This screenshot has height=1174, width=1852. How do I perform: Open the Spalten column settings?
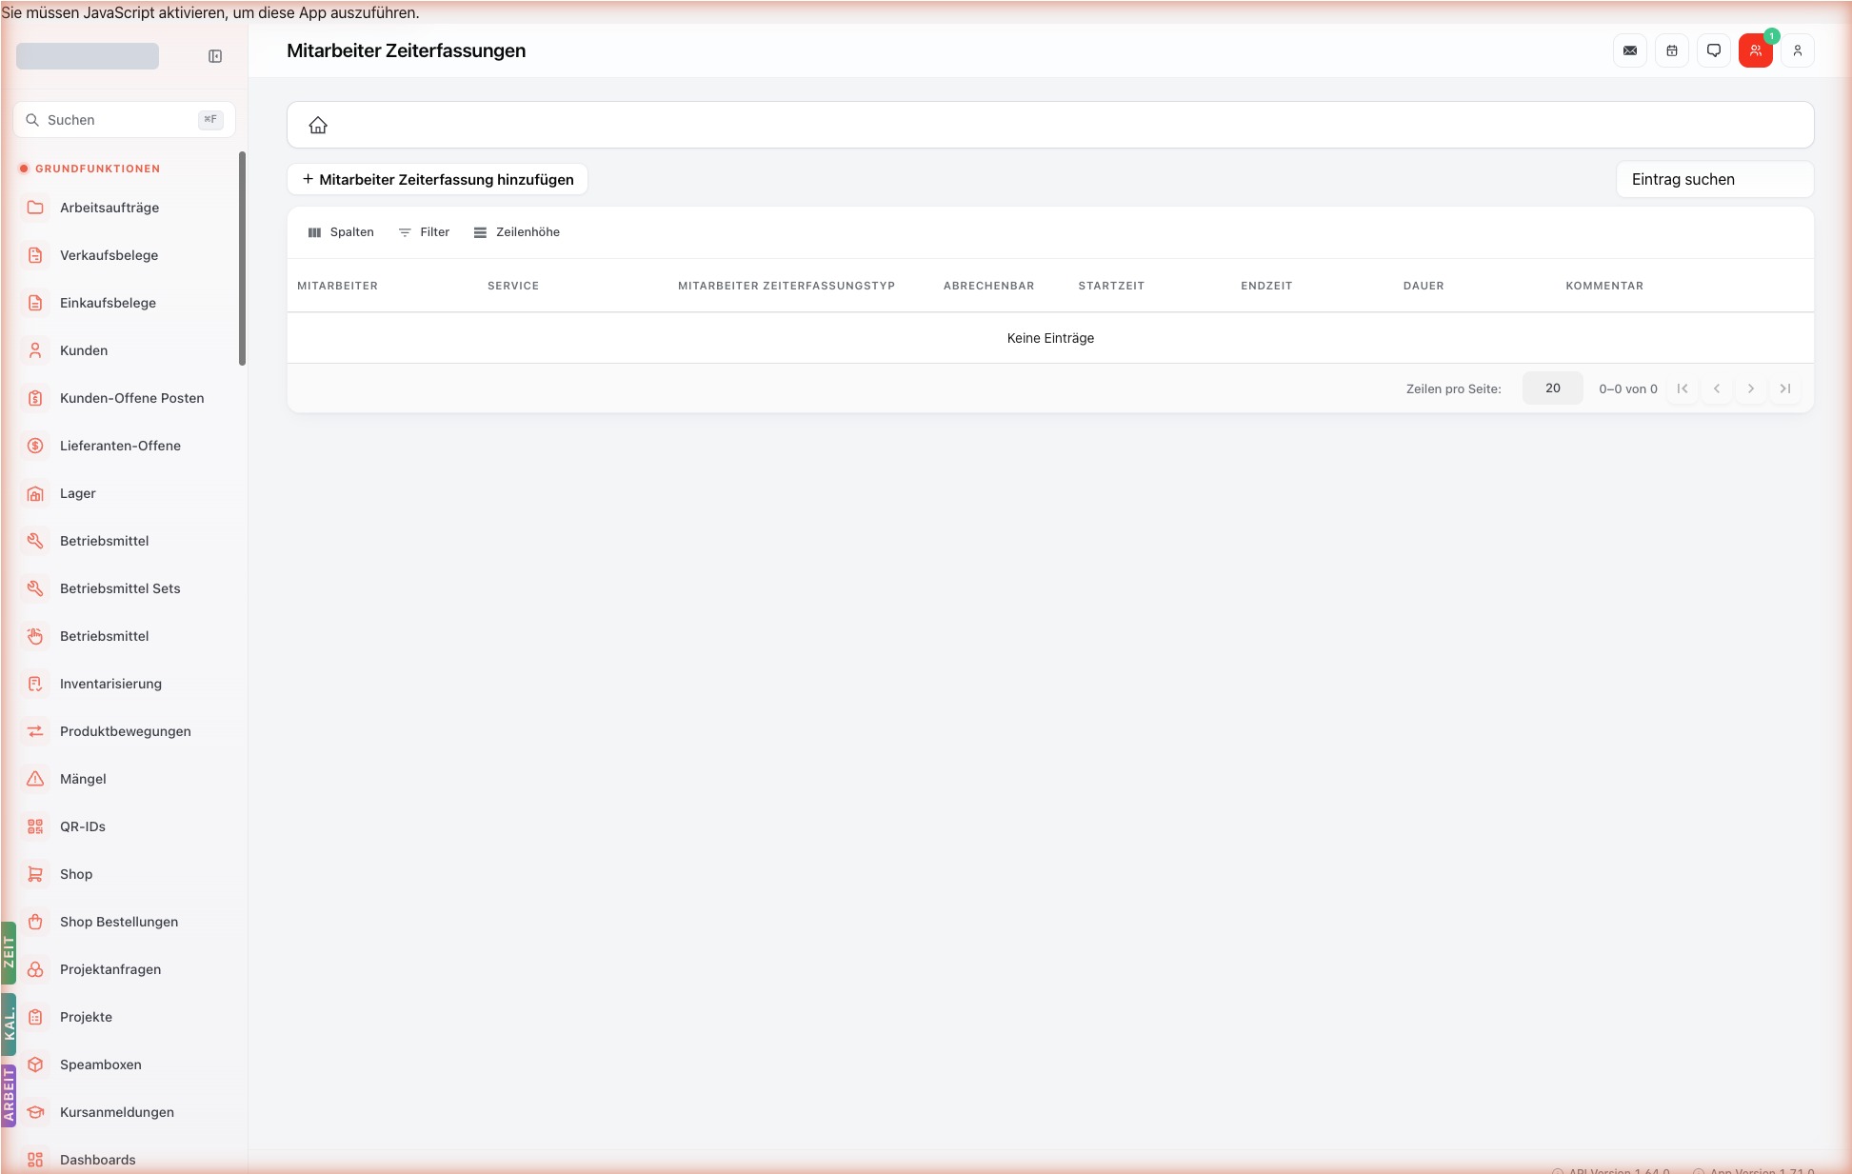[341, 232]
